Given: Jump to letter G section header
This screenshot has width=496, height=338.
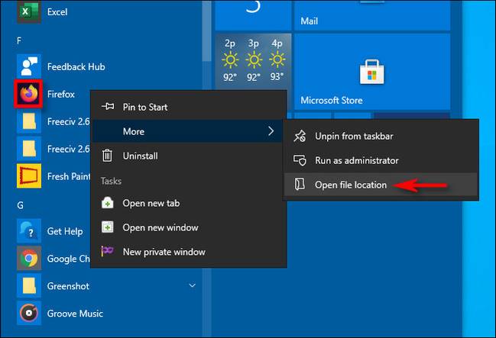Looking at the screenshot, I should pos(19,204).
